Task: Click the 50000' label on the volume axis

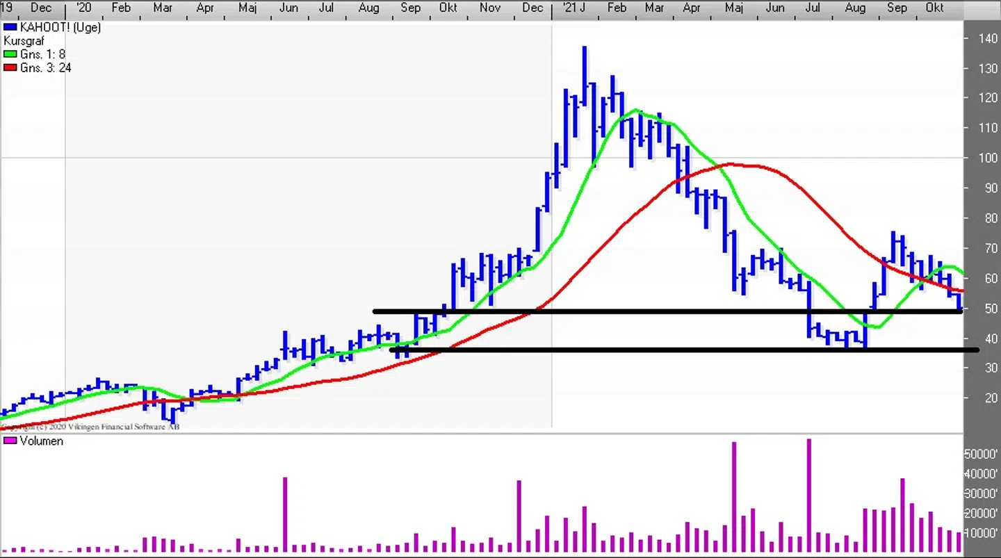Action: click(980, 454)
